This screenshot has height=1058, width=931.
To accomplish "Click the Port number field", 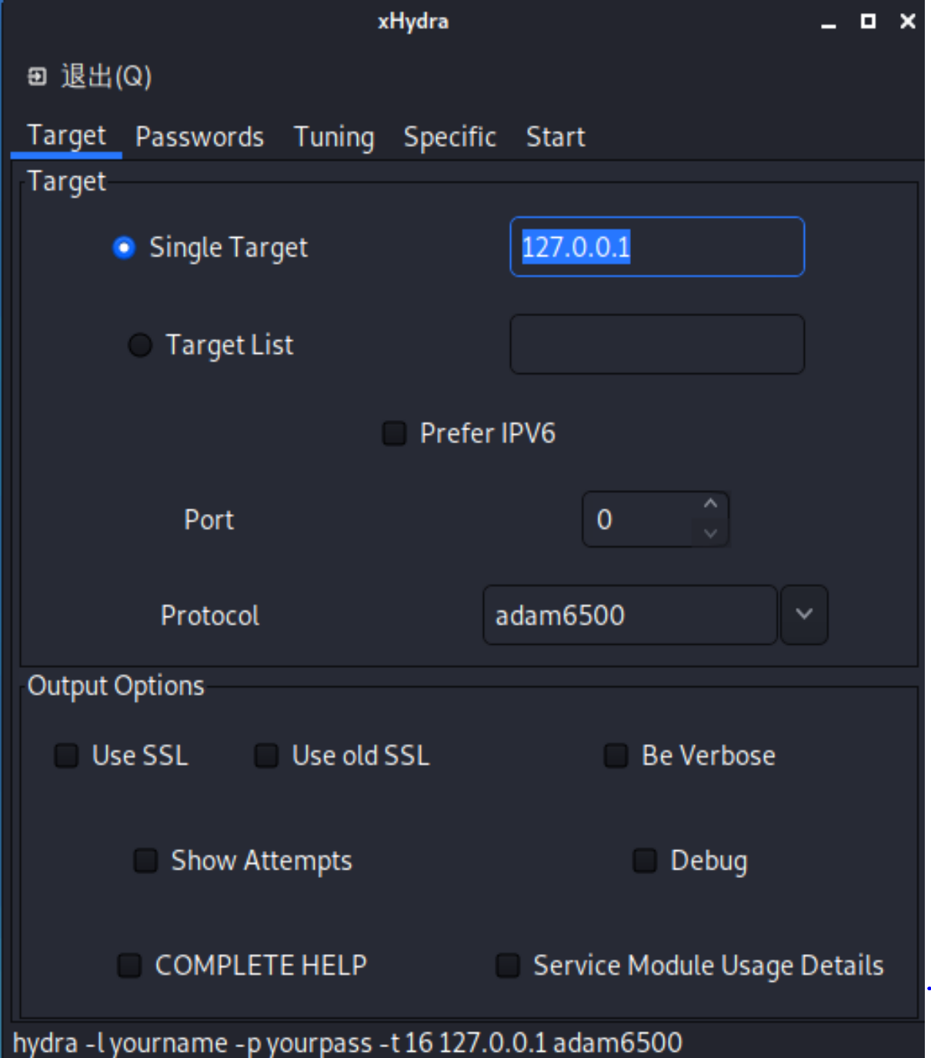I will 640,519.
